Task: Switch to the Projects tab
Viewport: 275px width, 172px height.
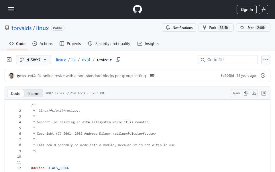Action: pyautogui.click(x=70, y=44)
